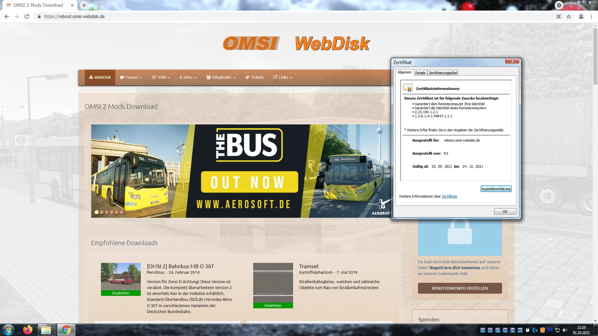The height and width of the screenshot is (336, 598).
Task: Expand the Forum dropdown menu
Action: click(131, 77)
